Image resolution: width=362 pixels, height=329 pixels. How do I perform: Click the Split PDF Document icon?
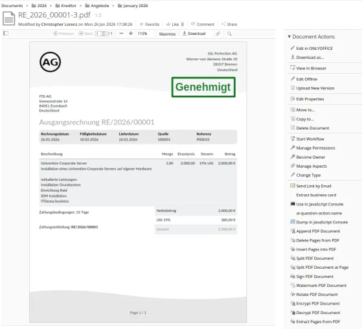point(293,258)
